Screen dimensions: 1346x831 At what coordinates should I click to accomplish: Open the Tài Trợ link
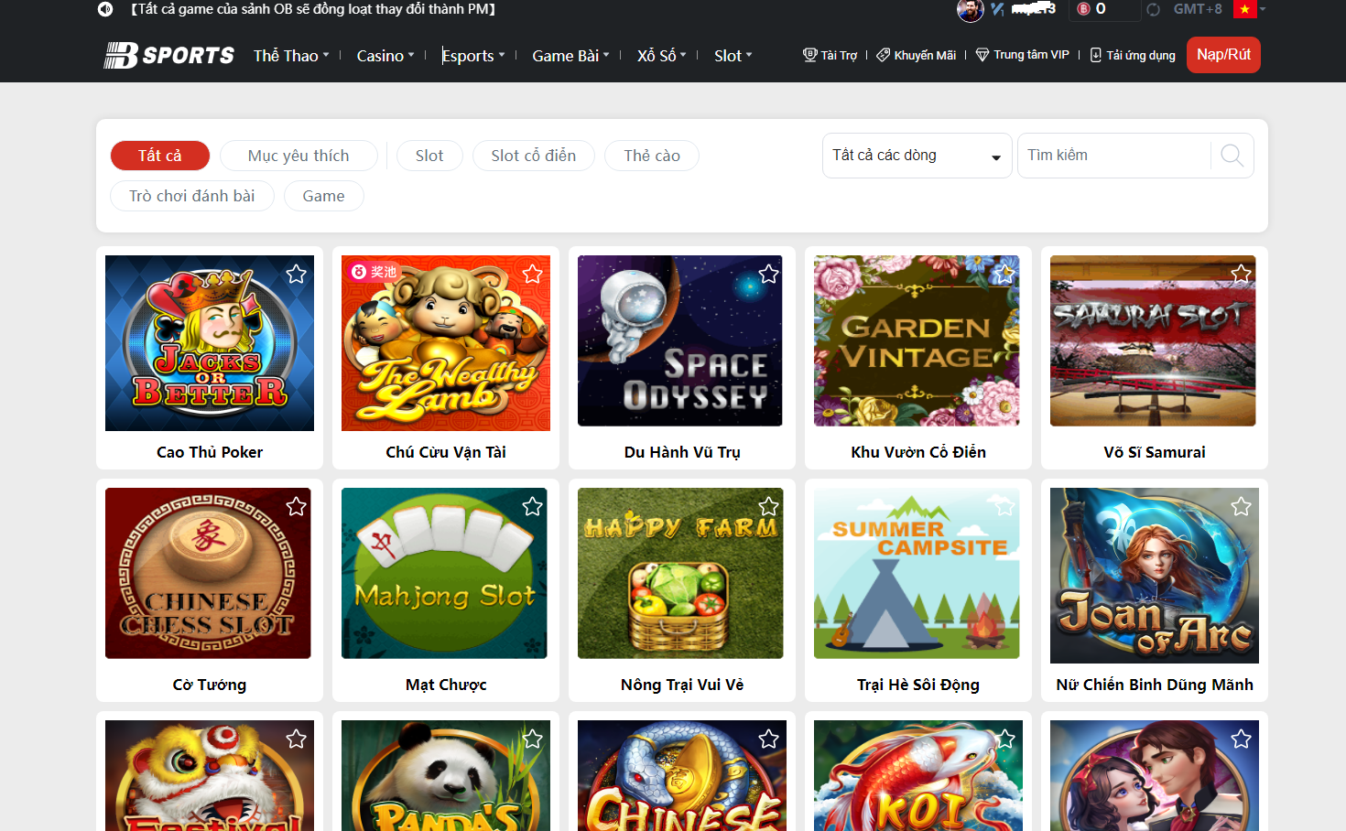[830, 56]
